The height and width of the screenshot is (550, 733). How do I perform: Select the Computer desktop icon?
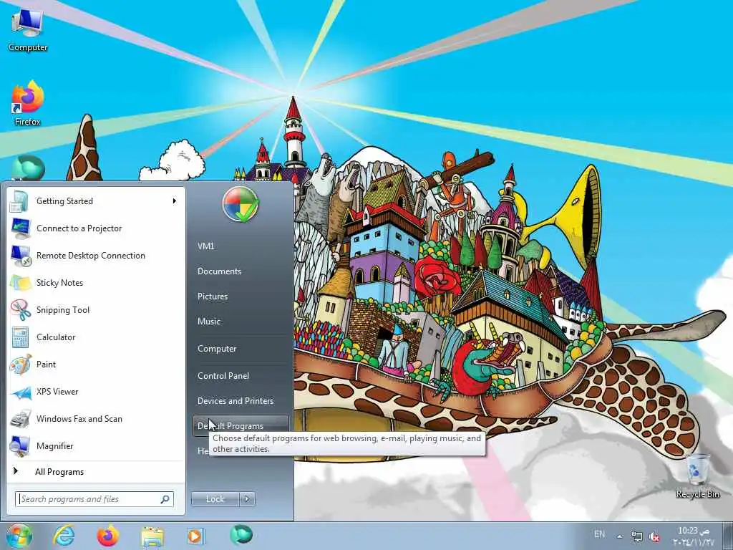point(27,29)
